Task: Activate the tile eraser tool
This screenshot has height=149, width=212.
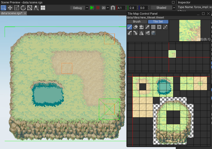Action: coord(135,27)
